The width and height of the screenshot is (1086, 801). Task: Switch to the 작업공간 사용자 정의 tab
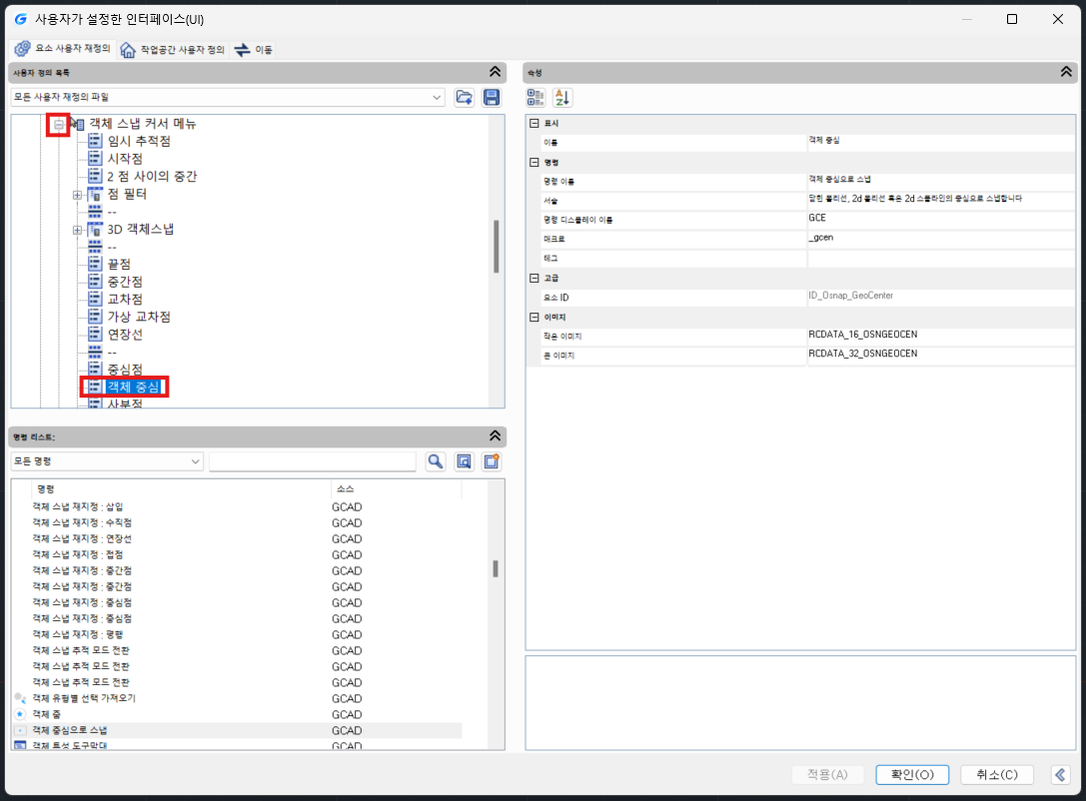point(172,49)
